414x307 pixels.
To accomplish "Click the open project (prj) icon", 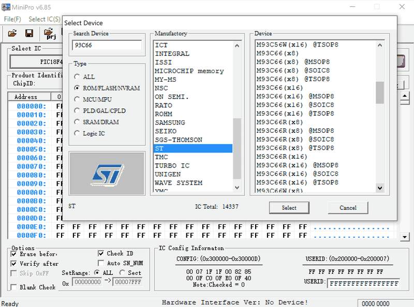I will (50, 34).
